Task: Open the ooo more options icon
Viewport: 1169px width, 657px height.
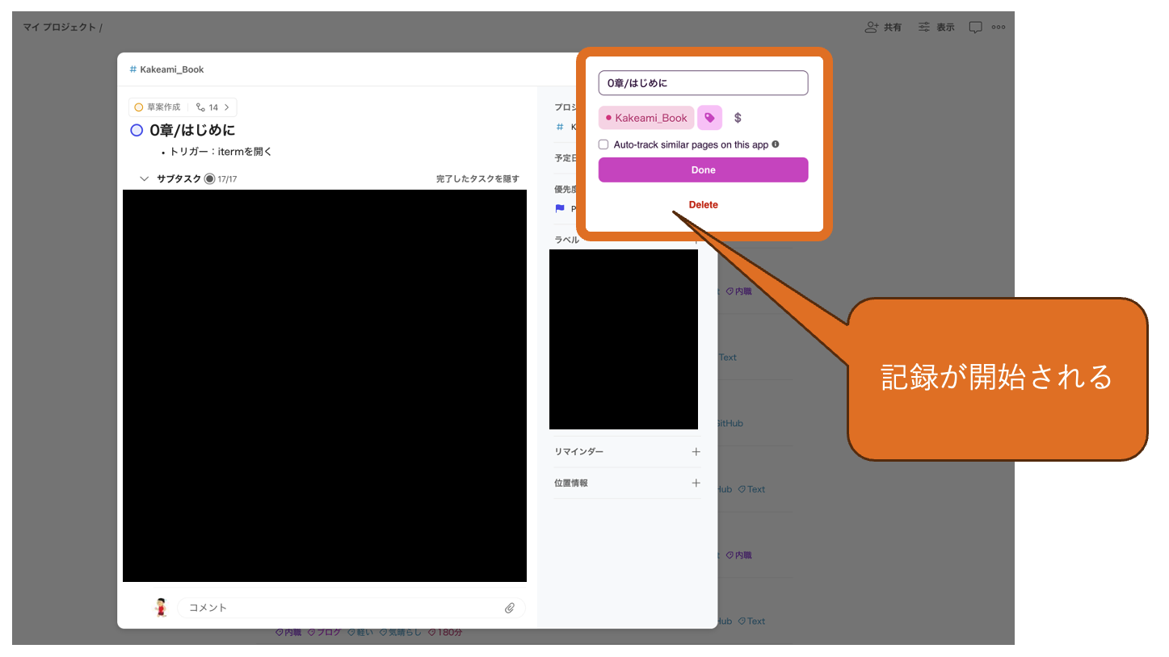Action: pyautogui.click(x=999, y=27)
